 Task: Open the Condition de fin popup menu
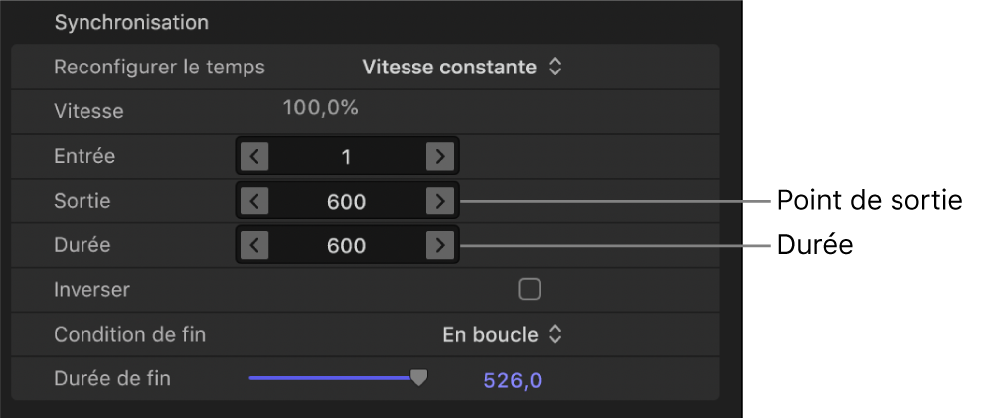(x=502, y=335)
